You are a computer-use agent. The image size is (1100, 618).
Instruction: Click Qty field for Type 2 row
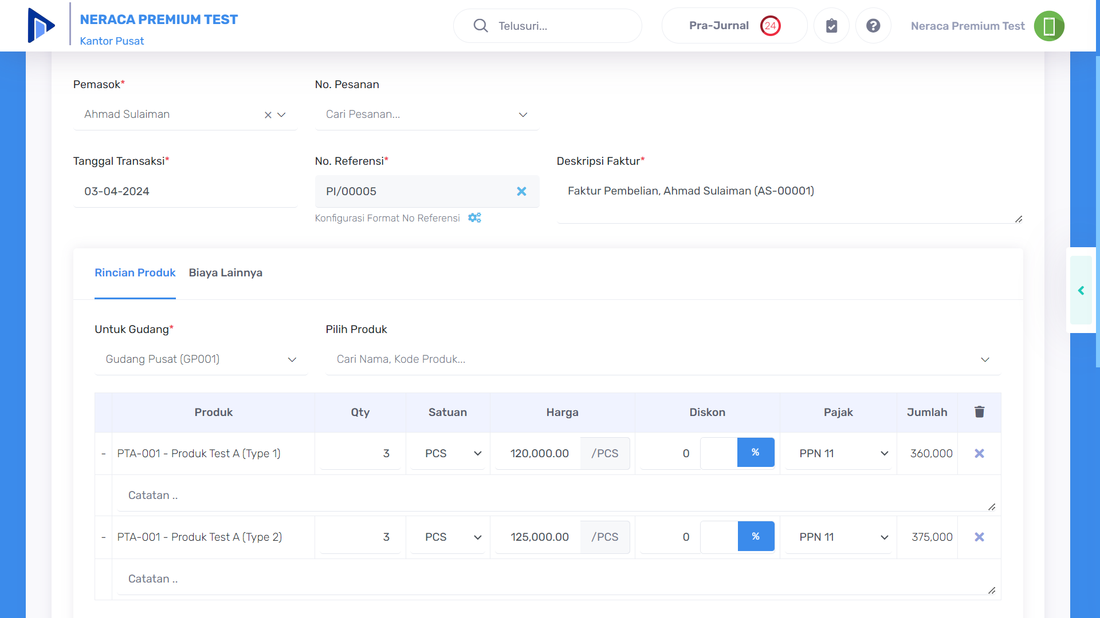coord(360,537)
